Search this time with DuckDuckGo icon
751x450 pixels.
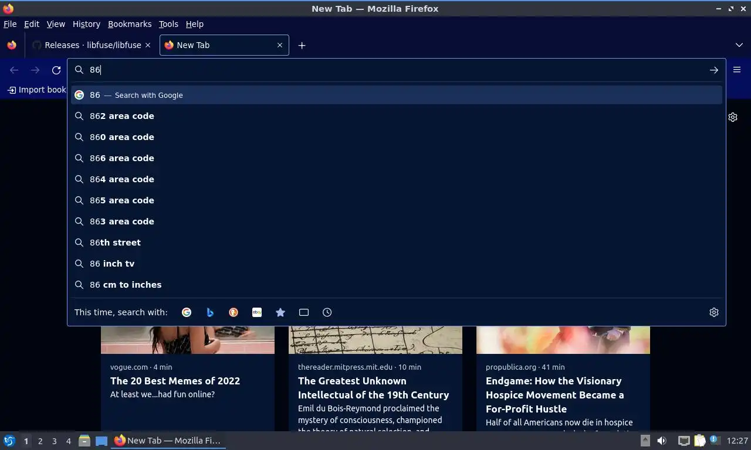234,312
